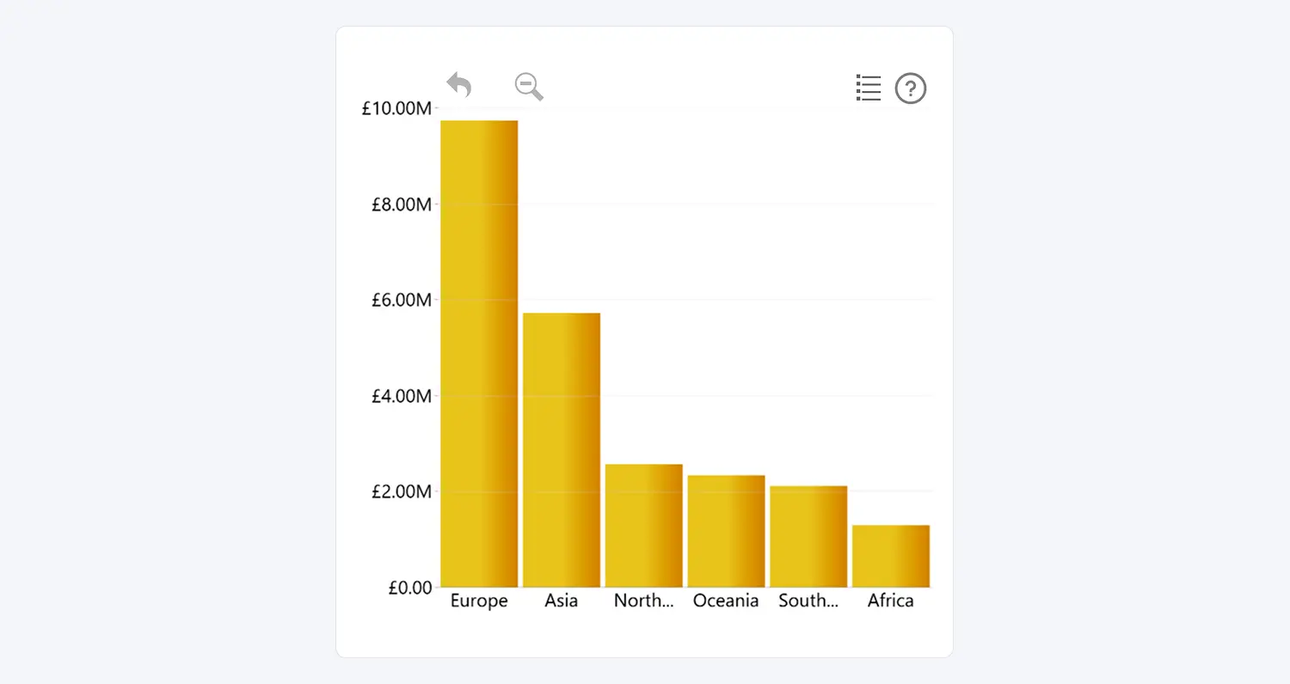Image resolution: width=1290 pixels, height=684 pixels.
Task: Click the North America bar
Action: [x=643, y=526]
